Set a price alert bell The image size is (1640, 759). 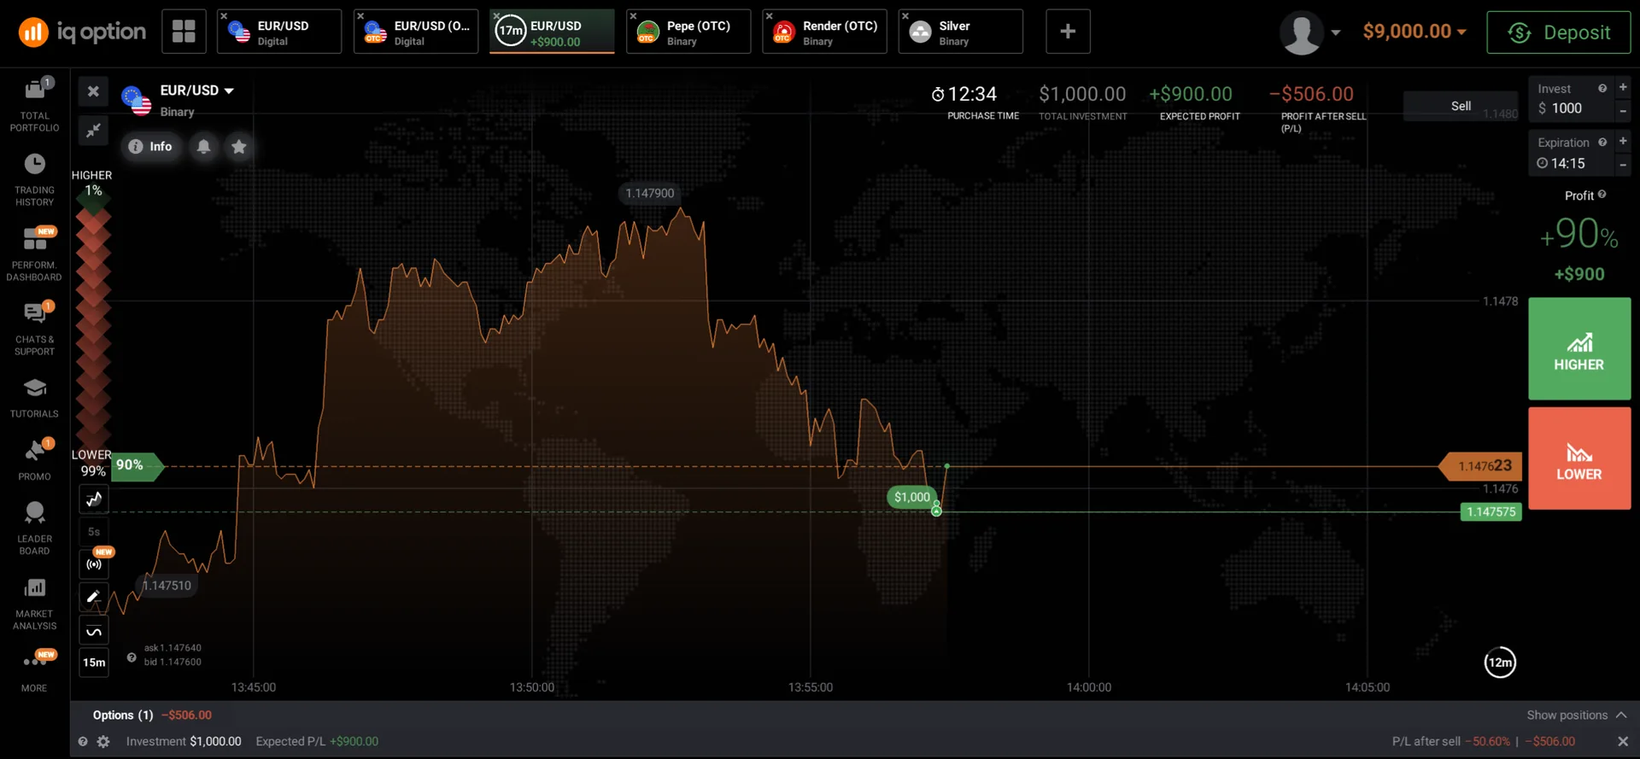[203, 147]
